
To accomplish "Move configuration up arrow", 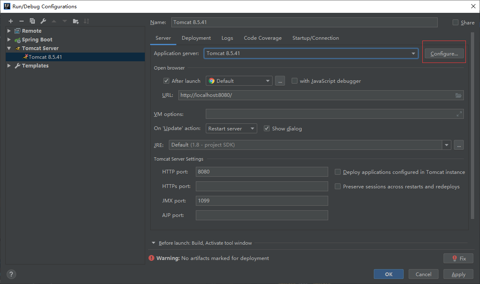I will [x=54, y=21].
